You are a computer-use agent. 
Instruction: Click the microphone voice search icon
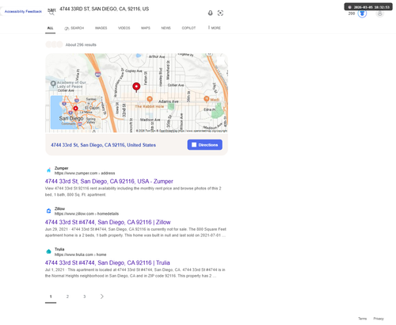click(x=210, y=13)
